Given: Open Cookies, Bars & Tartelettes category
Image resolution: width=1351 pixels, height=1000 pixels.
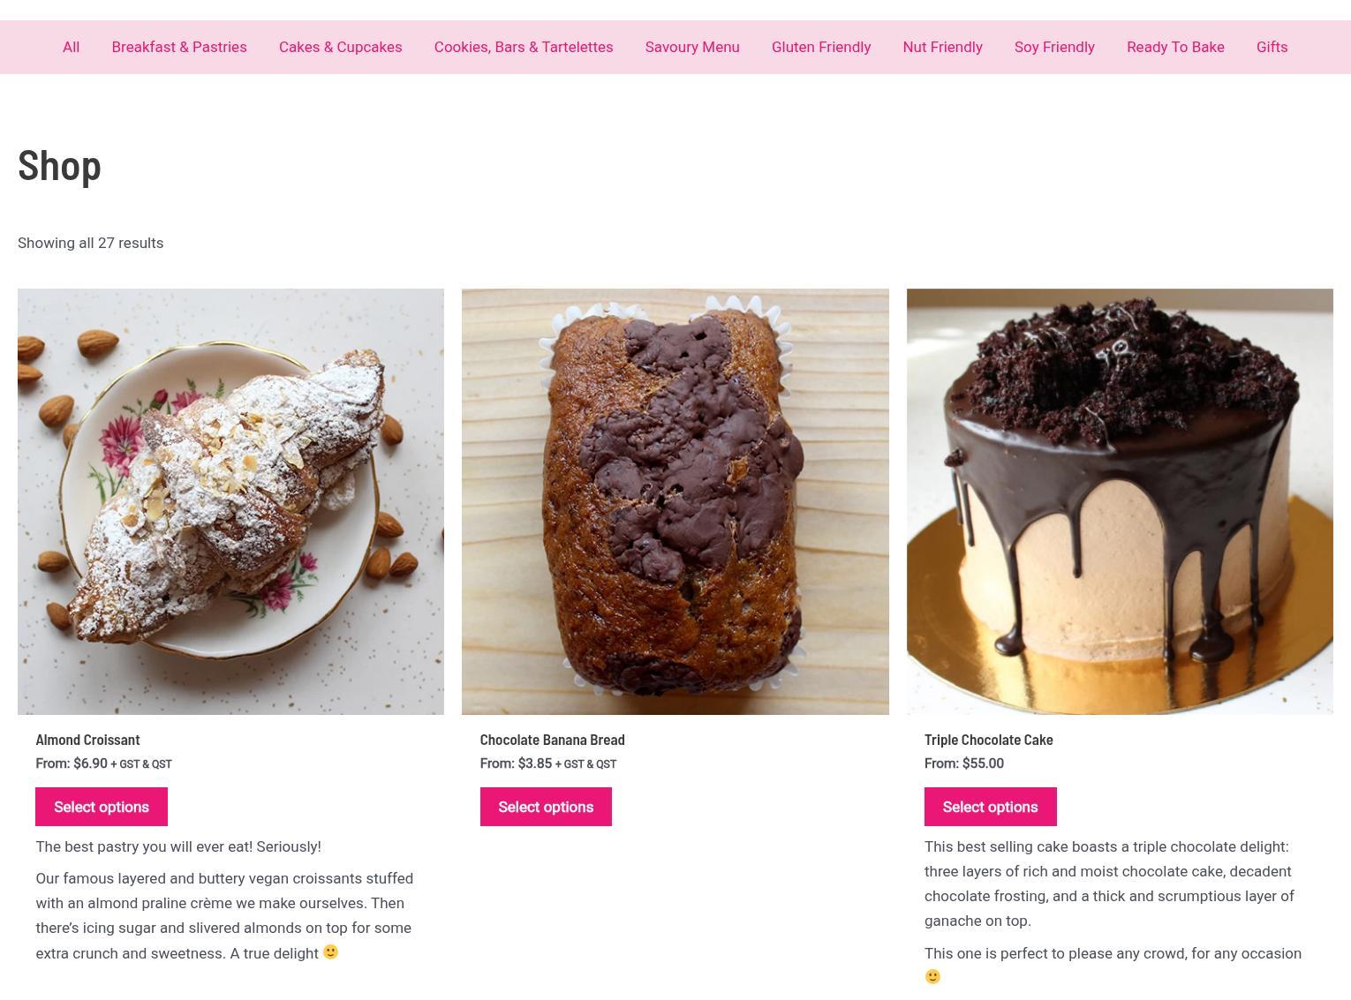Looking at the screenshot, I should 524,48.
